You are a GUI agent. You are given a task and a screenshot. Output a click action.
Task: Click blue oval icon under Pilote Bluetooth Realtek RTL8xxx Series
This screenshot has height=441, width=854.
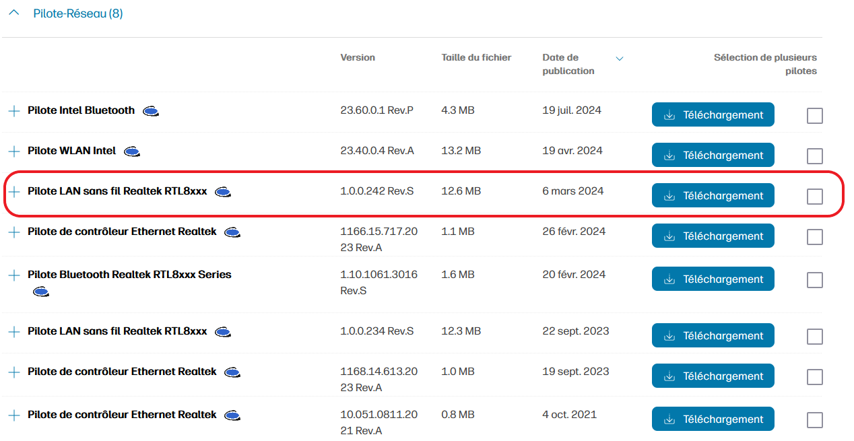[x=41, y=292]
